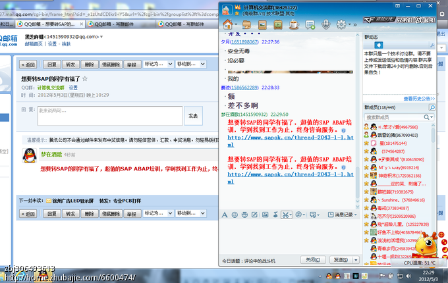This screenshot has width=448, height=283.
Task: Click wrench icon in group dynamics panel
Action: click(x=432, y=45)
